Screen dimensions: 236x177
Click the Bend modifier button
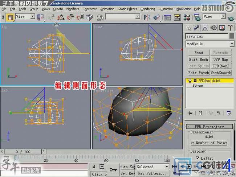pos(199,53)
